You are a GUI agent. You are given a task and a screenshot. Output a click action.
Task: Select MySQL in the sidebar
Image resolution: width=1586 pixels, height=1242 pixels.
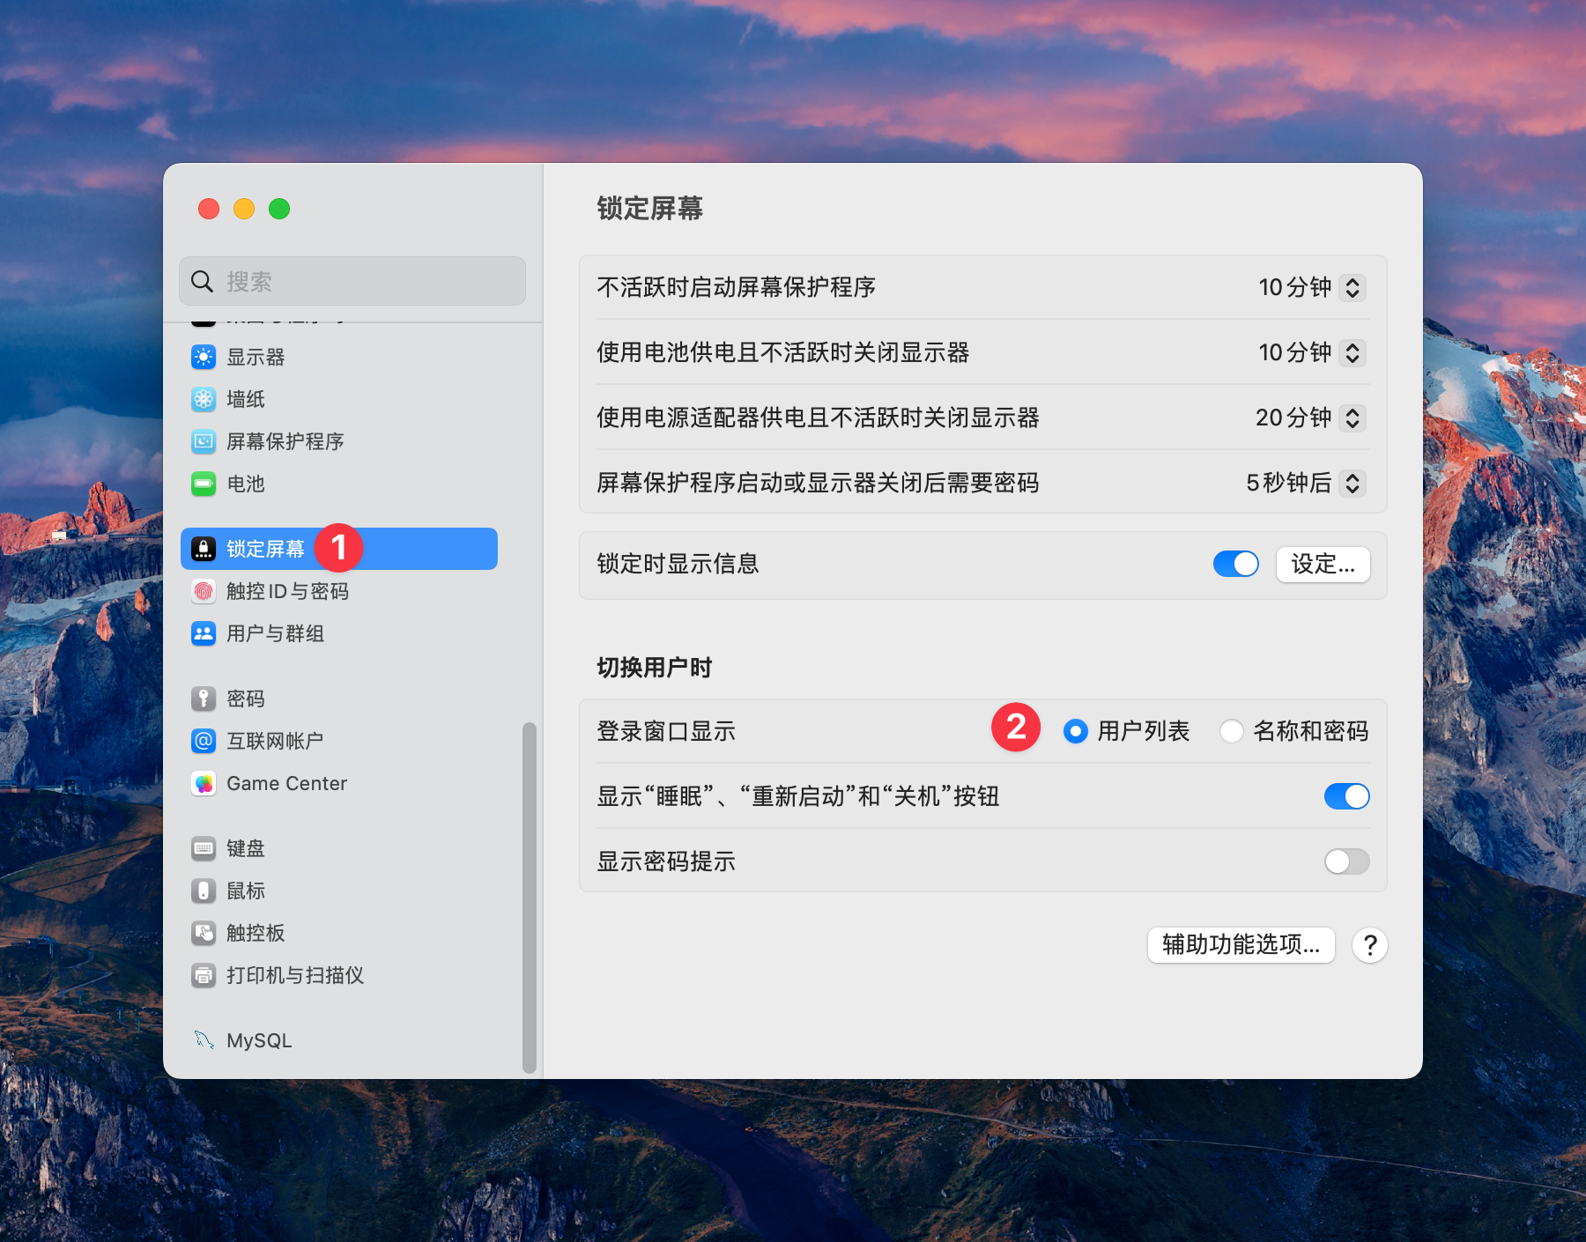(339, 1040)
